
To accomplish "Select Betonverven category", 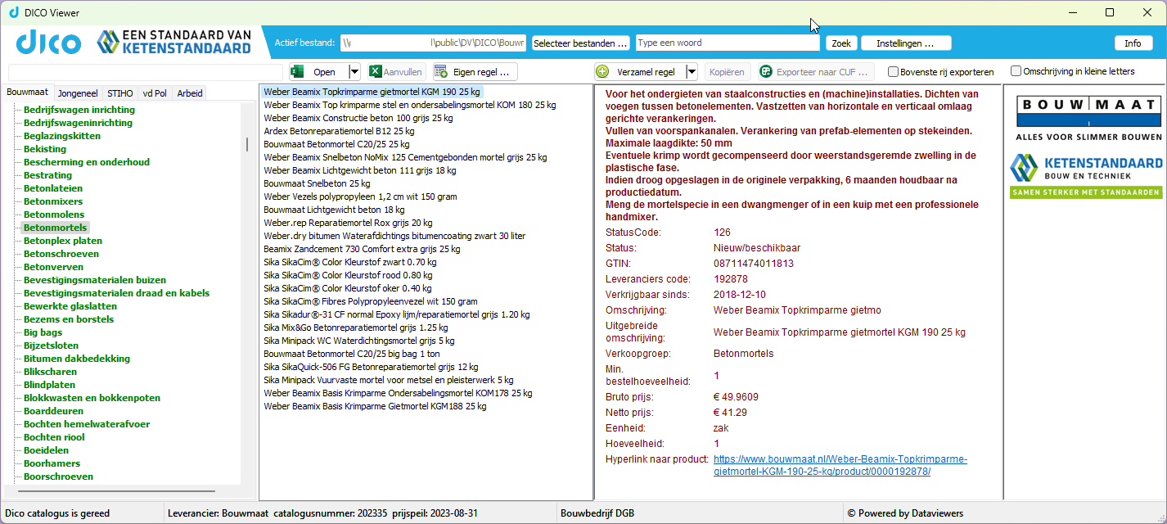I will click(53, 267).
